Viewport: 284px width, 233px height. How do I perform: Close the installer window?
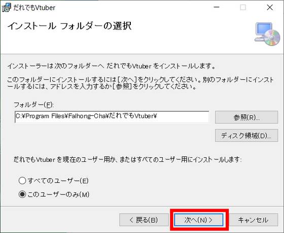click(270, 8)
